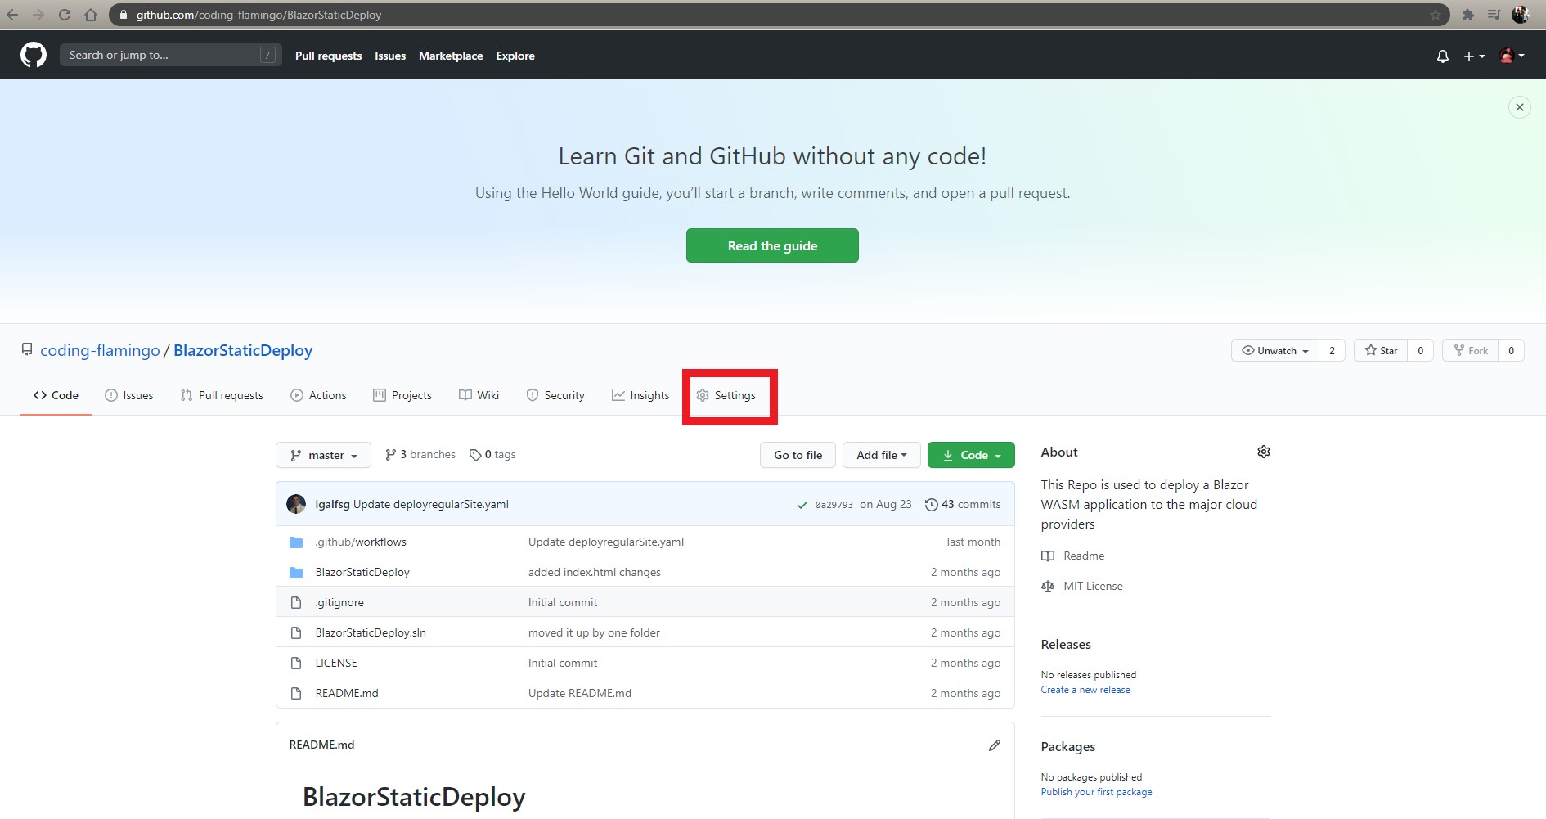Click the BlazorStaticDeploy folder icon
This screenshot has height=819, width=1546.
click(x=296, y=573)
